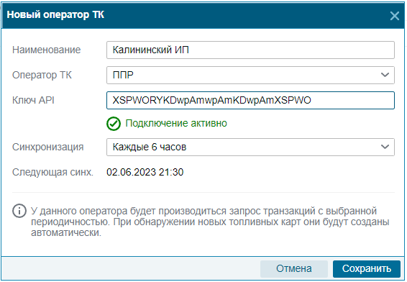Expand the Синхронизация chevron arrow
407x282 pixels.
385,147
